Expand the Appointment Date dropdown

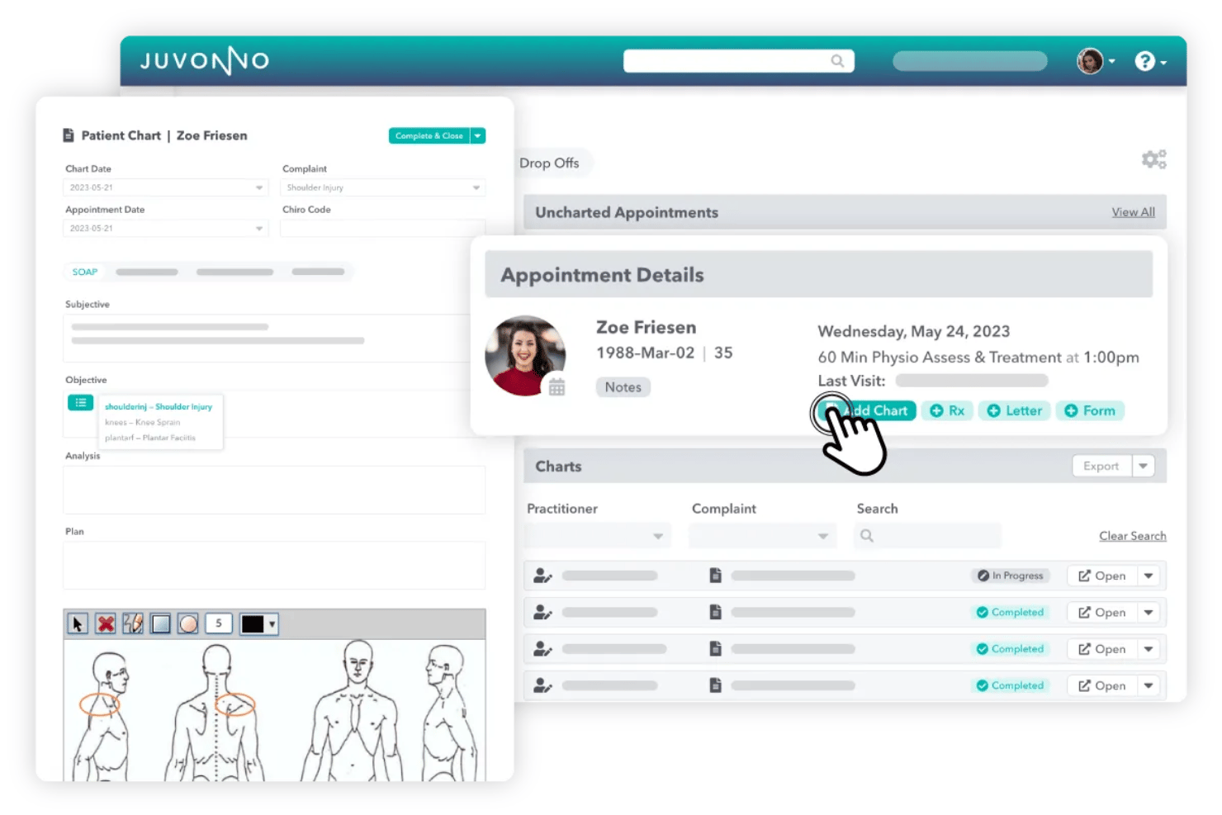click(x=259, y=229)
